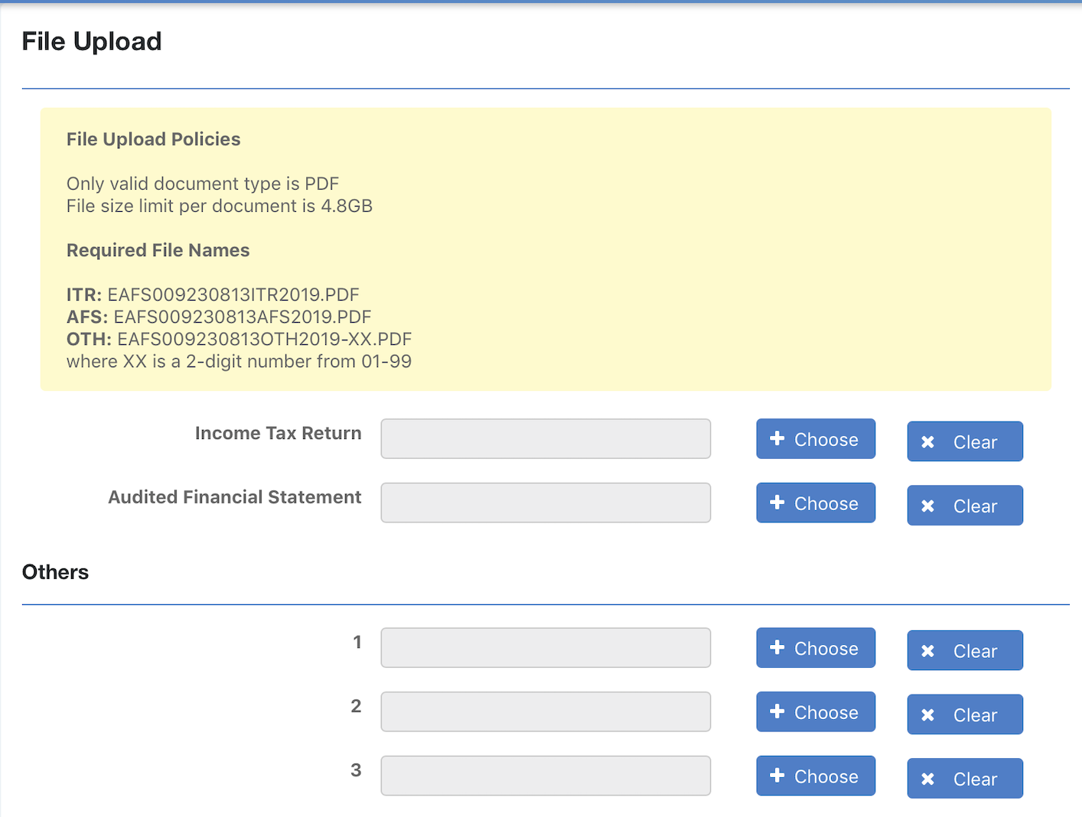This screenshot has width=1082, height=817.
Task: Select the file field in Others row 1
Action: (546, 647)
